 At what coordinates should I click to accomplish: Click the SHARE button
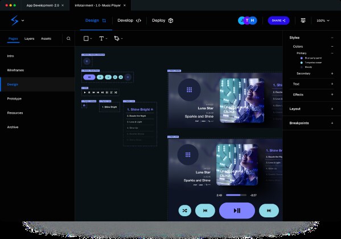278,20
